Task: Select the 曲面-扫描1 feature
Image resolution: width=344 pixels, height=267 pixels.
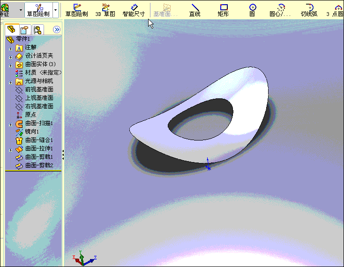Action: 34,123
